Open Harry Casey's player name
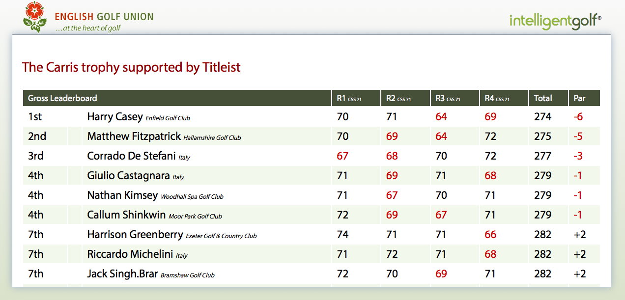The image size is (625, 300). 115,117
